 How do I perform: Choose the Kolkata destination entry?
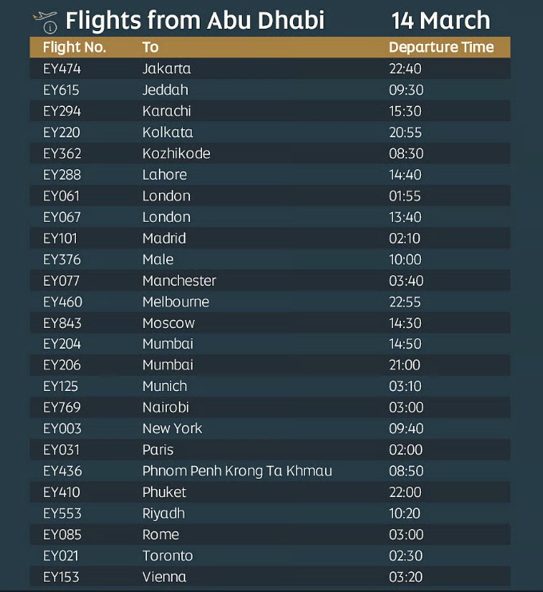click(x=168, y=132)
